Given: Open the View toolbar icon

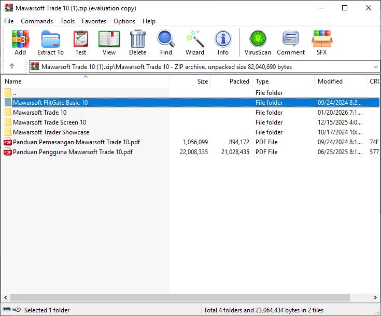Looking at the screenshot, I should [109, 43].
